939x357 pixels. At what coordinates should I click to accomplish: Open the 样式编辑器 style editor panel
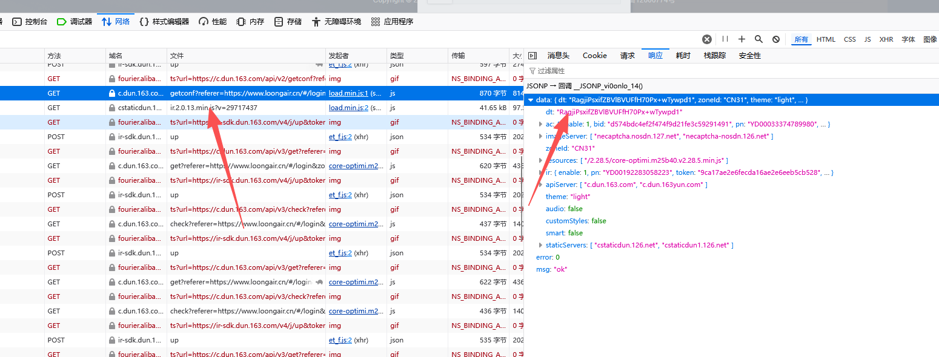[x=164, y=22]
